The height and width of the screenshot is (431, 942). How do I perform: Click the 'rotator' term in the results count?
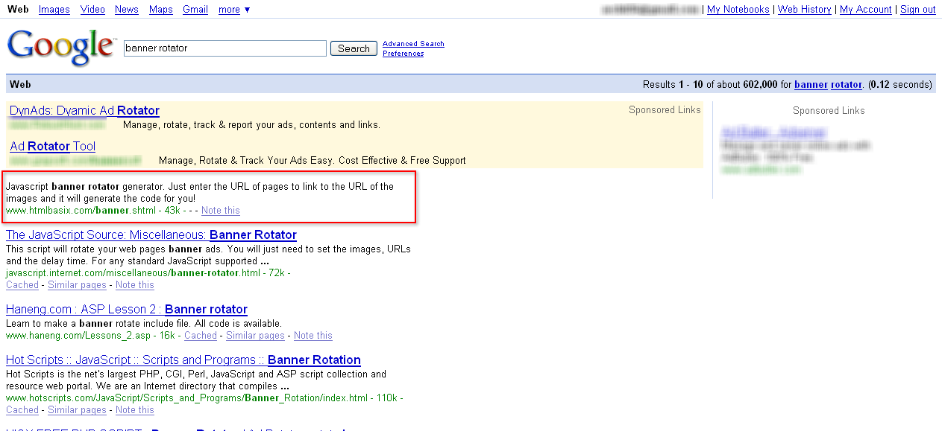(845, 84)
